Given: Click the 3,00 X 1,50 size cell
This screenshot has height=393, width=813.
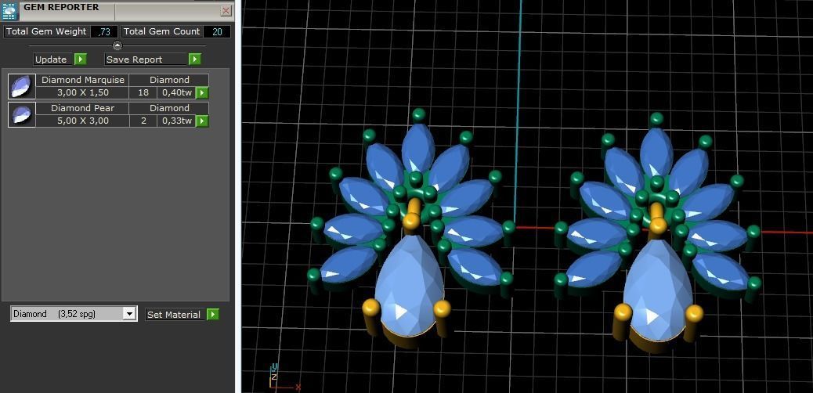Looking at the screenshot, I should 83,93.
